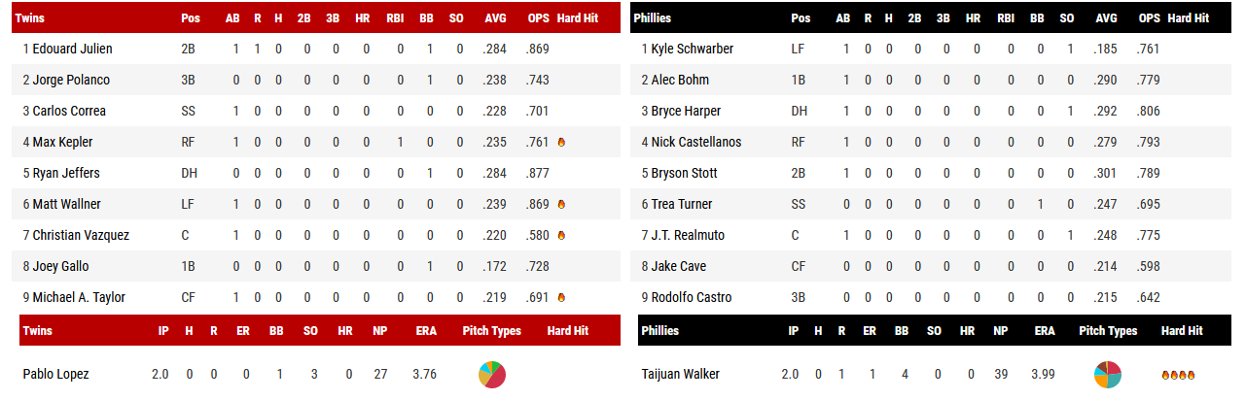Viewport: 1246px width, 400px height.
Task: Click Matt Wallner's hard hit flame icon
Action: coord(561,204)
